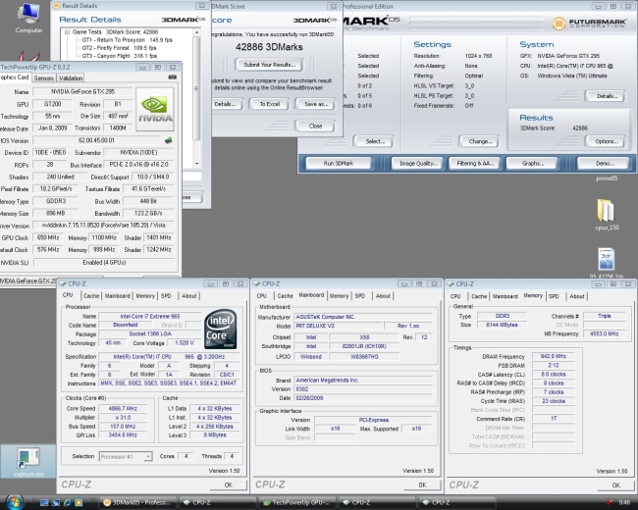Click the NVIDIA SLI field Enabled (4 GPUs)

[104, 262]
